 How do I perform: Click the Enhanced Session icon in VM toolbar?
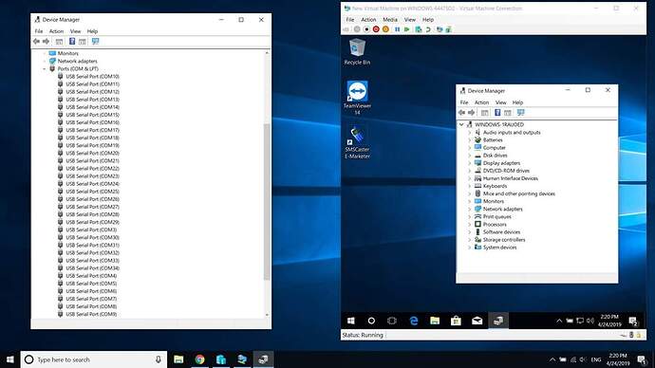pos(439,29)
